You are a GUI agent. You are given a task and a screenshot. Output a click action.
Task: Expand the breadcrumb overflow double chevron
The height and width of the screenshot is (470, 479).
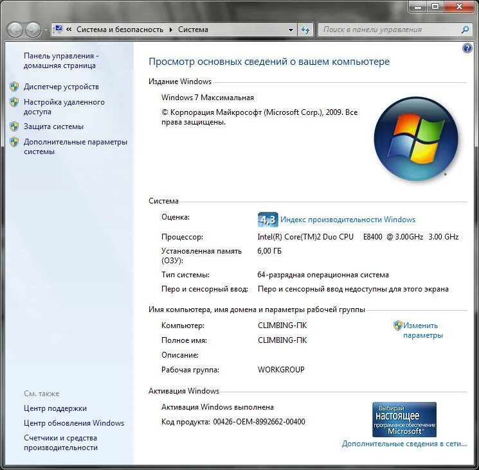tap(69, 30)
